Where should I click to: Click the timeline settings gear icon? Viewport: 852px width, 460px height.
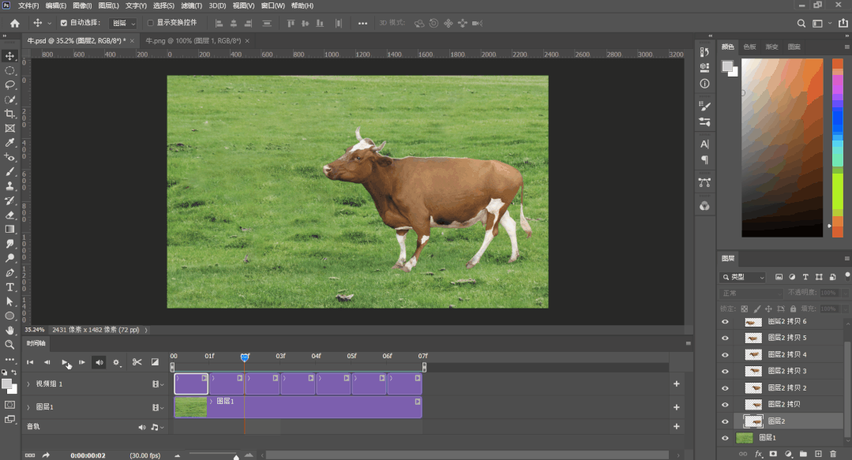116,363
